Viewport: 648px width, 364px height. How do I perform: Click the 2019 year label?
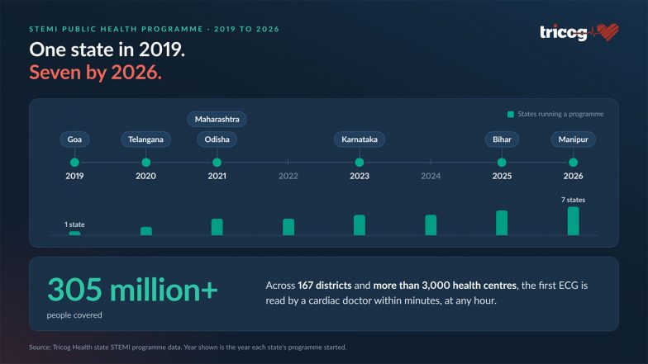point(74,177)
